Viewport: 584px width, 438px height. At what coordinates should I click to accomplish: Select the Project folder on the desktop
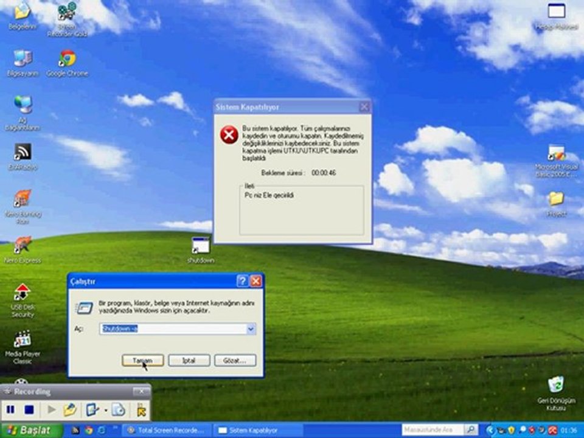(x=556, y=203)
